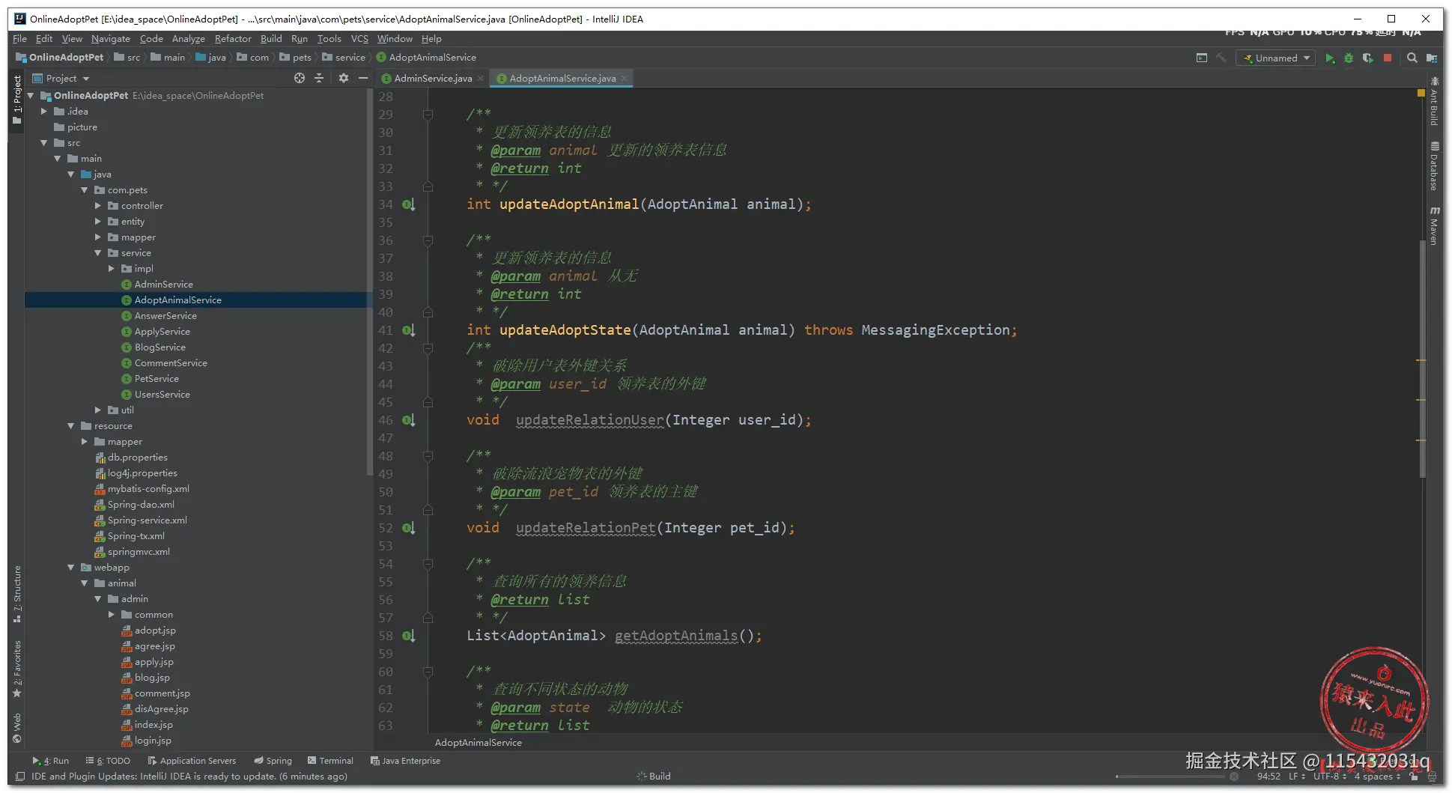Run the Unnamed configuration
The width and height of the screenshot is (1452, 793).
click(x=1329, y=58)
